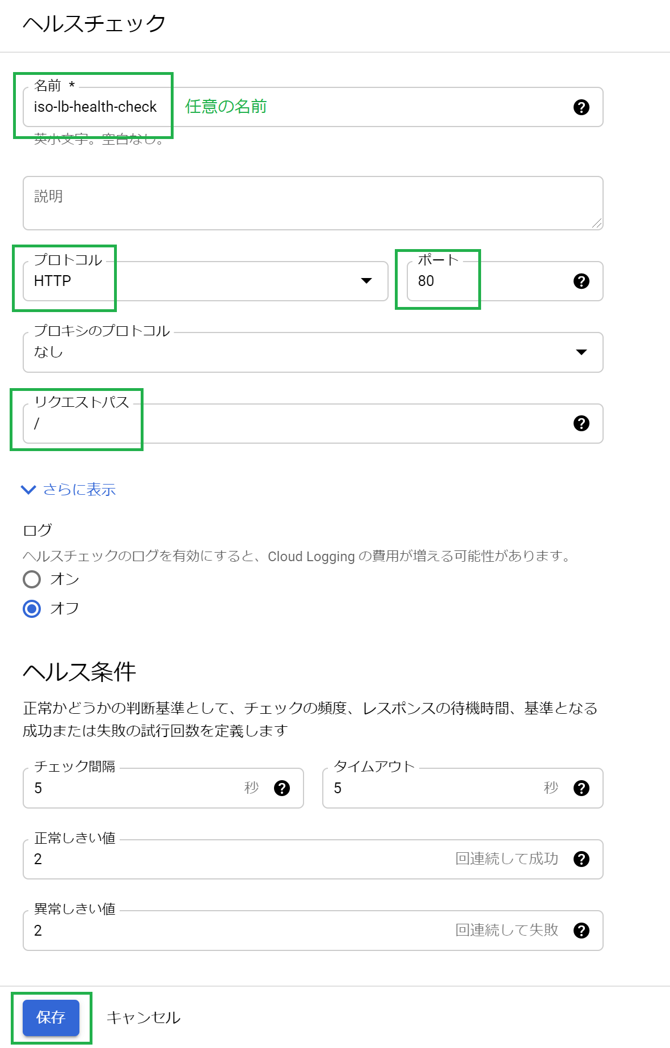Open the タイムアウト help tooltip
This screenshot has width=670, height=1048.
pos(581,788)
